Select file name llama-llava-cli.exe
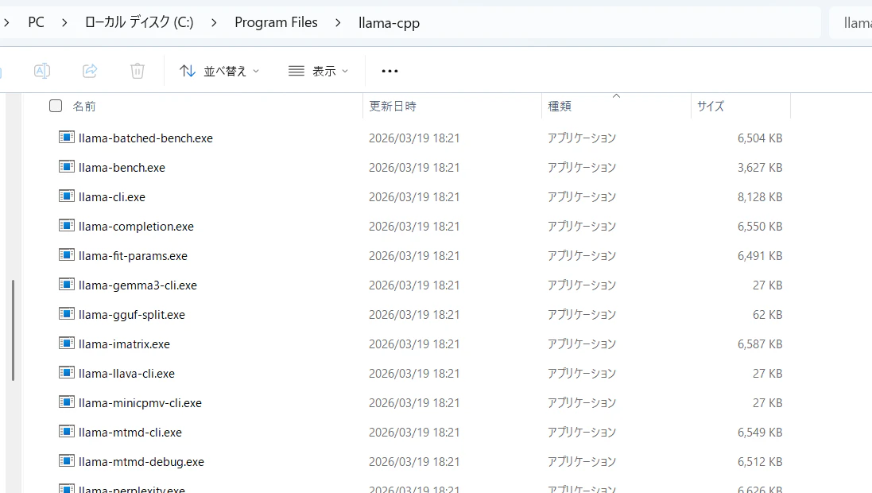 [127, 374]
